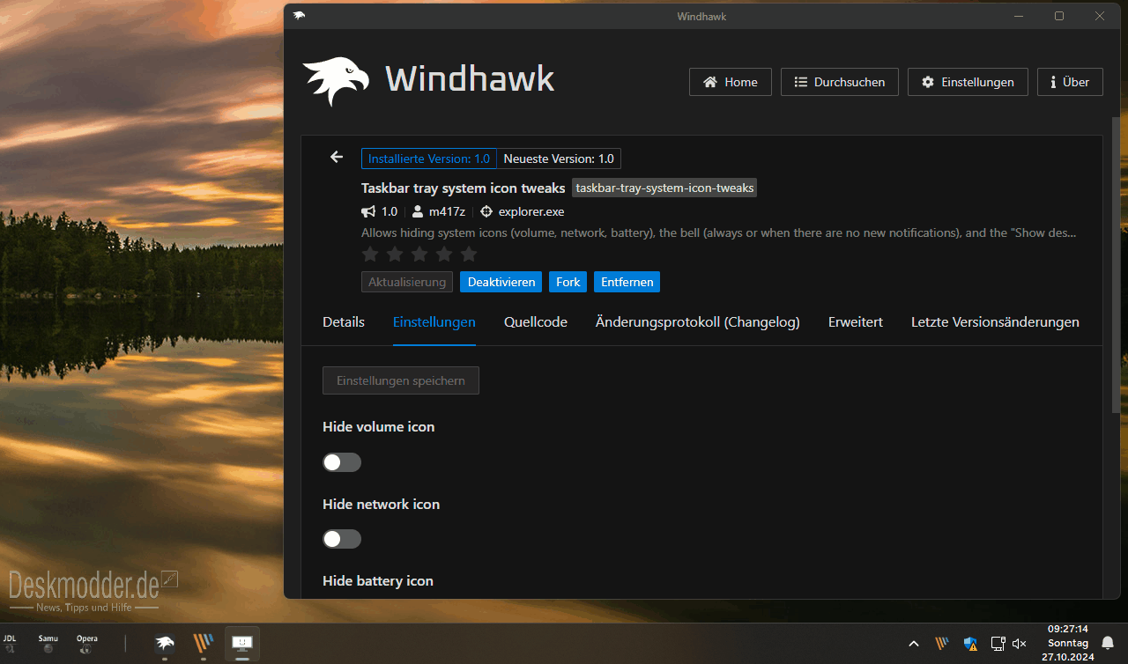Open the Letzte Versionsänderungen tab
Screen dimensions: 1128x664
pos(995,322)
